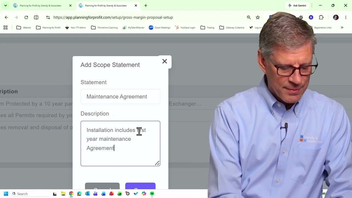The height and width of the screenshot is (198, 352).
Task: Open the Zoom Meetings bookmark
Action: click(x=159, y=28)
